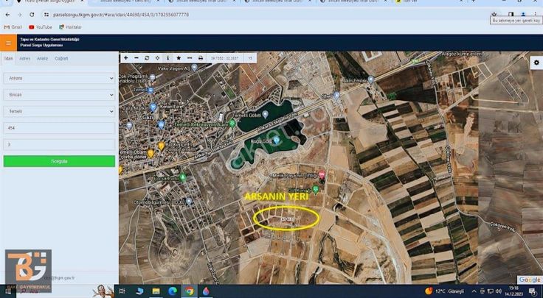Click the locate-me crosshair map tool
543x298 pixels.
click(157, 58)
